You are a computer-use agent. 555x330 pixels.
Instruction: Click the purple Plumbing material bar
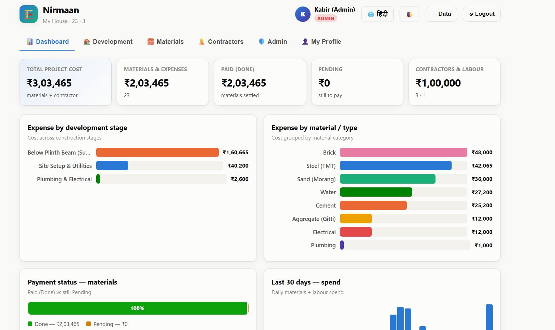[x=342, y=245]
